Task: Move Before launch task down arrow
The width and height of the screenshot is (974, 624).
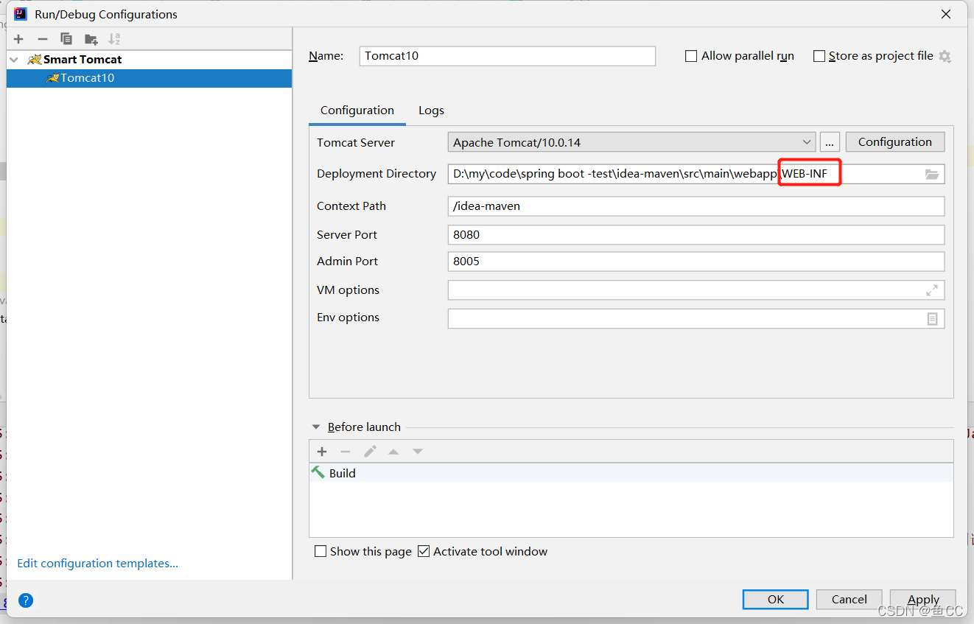Action: [x=418, y=452]
